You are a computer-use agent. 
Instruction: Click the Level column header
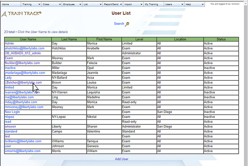pyautogui.click(x=139, y=39)
